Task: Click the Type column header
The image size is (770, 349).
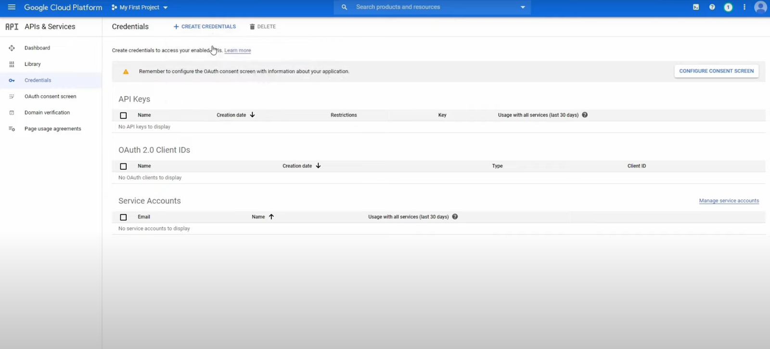Action: [x=497, y=166]
